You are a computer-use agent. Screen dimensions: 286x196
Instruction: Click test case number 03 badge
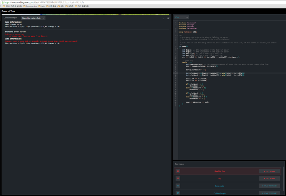pyautogui.click(x=178, y=186)
